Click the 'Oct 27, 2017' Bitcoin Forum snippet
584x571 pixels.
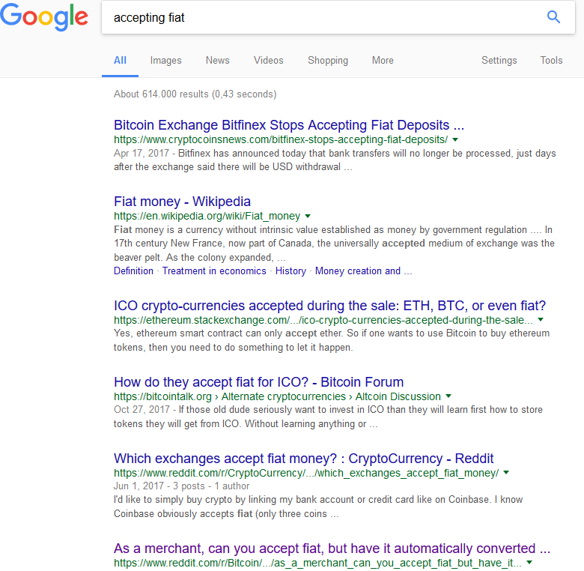pos(328,417)
